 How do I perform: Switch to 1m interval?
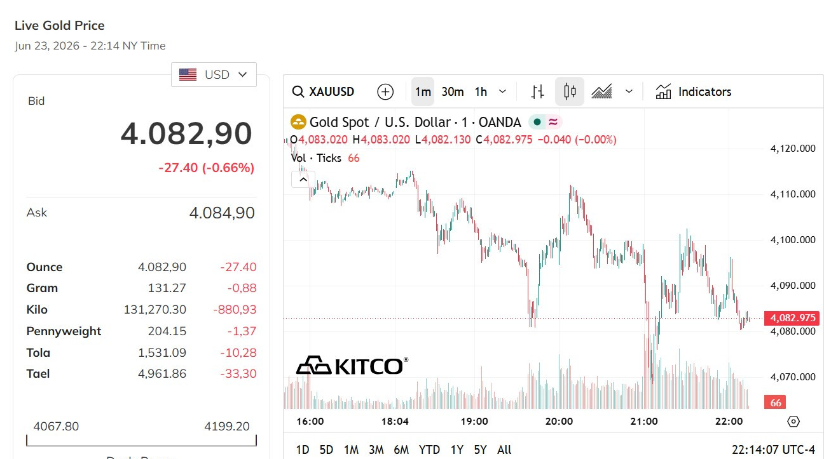423,92
